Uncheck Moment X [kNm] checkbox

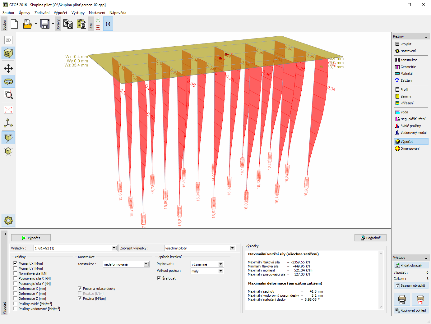[x=15, y=263]
